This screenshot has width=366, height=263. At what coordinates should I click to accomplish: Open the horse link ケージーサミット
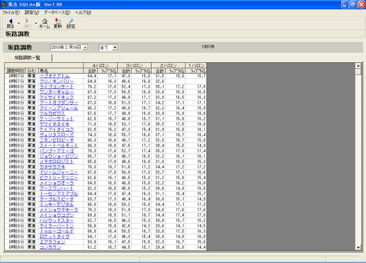point(57,119)
